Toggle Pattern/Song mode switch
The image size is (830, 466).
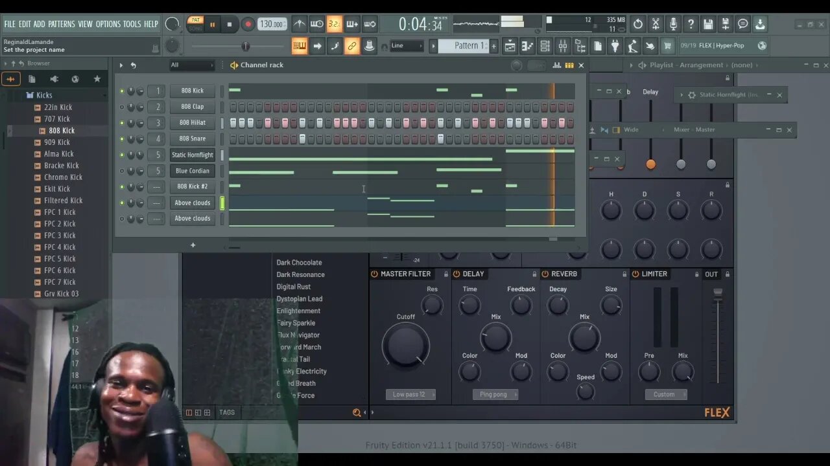195,25
